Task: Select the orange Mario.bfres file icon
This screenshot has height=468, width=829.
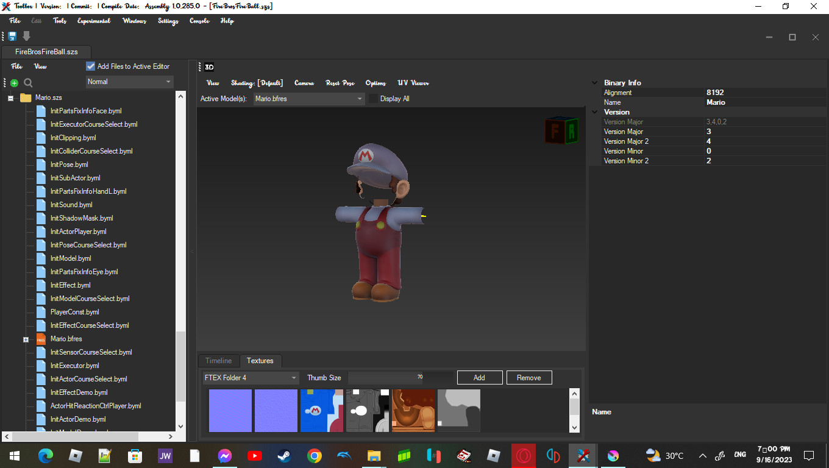Action: [x=41, y=339]
